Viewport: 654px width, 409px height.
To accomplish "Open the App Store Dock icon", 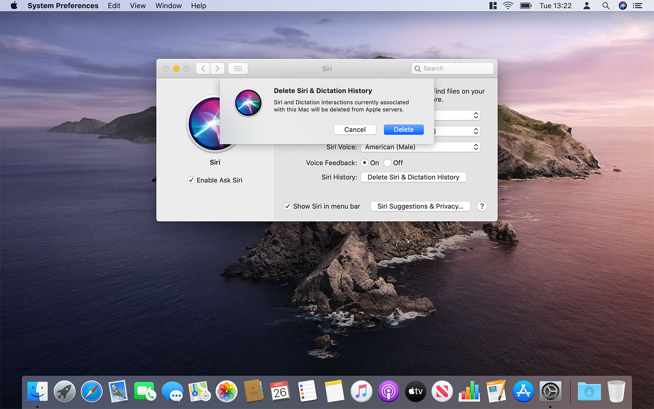I will (523, 391).
